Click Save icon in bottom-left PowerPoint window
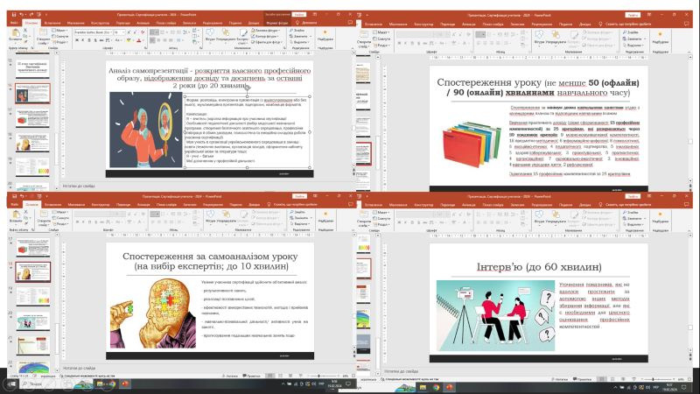700x394 pixels. 14,196
